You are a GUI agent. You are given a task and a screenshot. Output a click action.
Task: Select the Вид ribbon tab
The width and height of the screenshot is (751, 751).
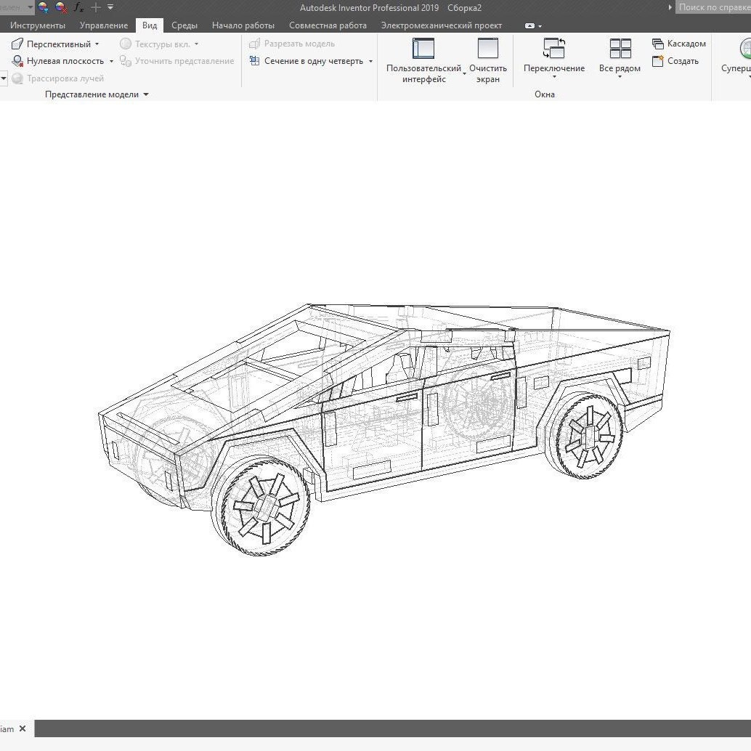[x=150, y=25]
